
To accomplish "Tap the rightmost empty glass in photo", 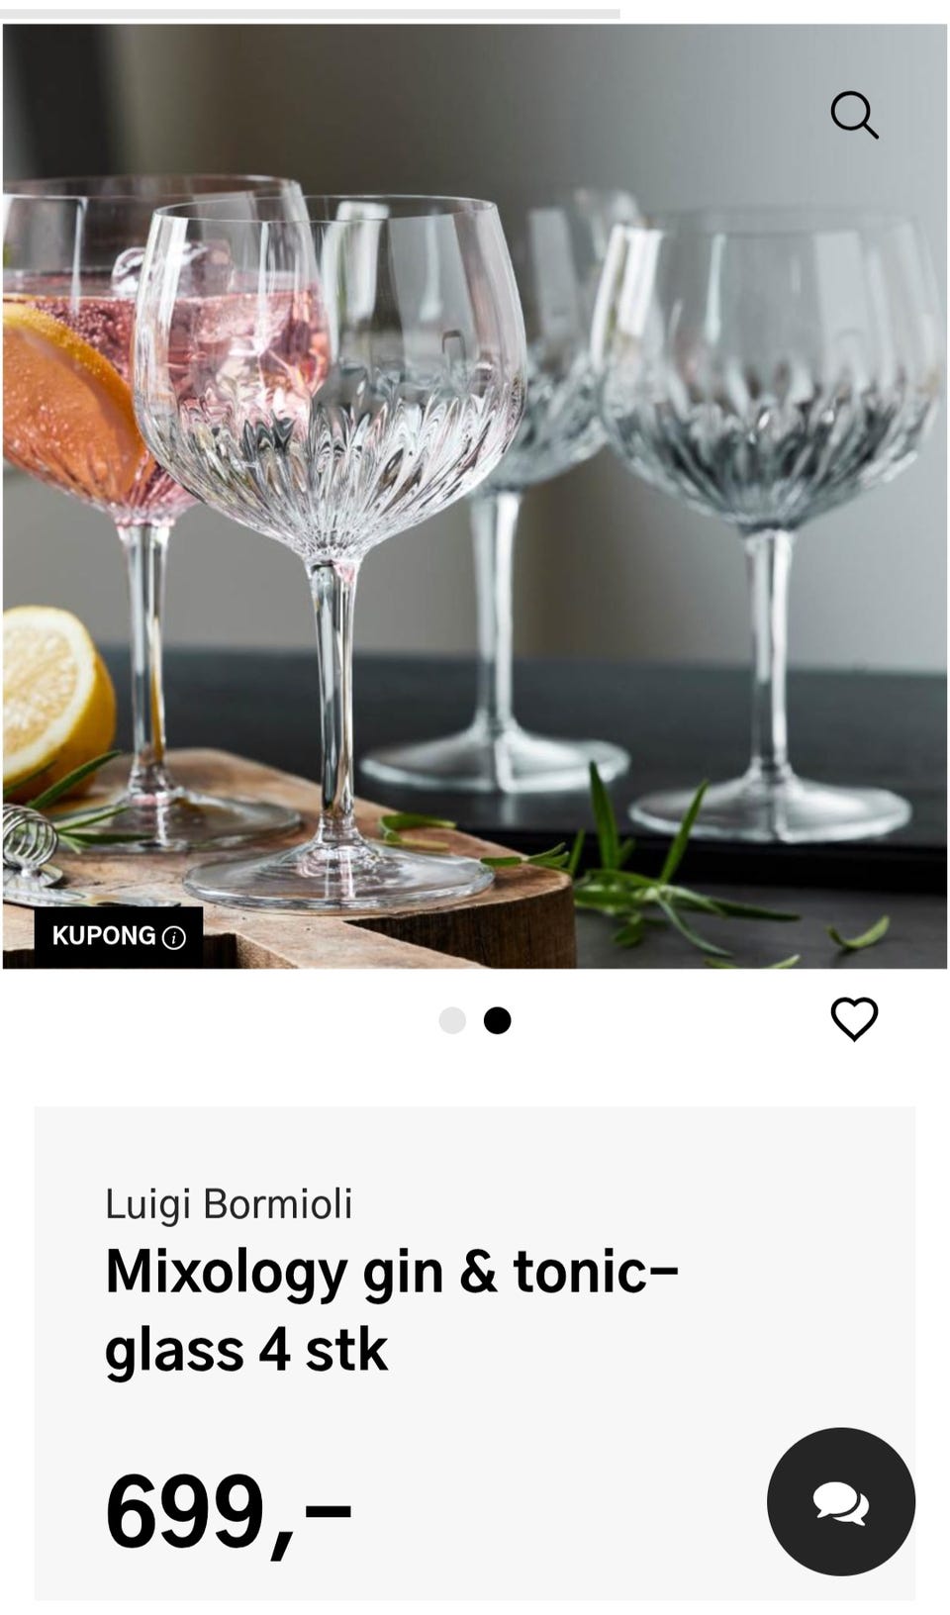I will (x=770, y=515).
